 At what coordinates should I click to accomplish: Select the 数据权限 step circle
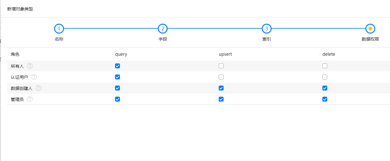370,29
